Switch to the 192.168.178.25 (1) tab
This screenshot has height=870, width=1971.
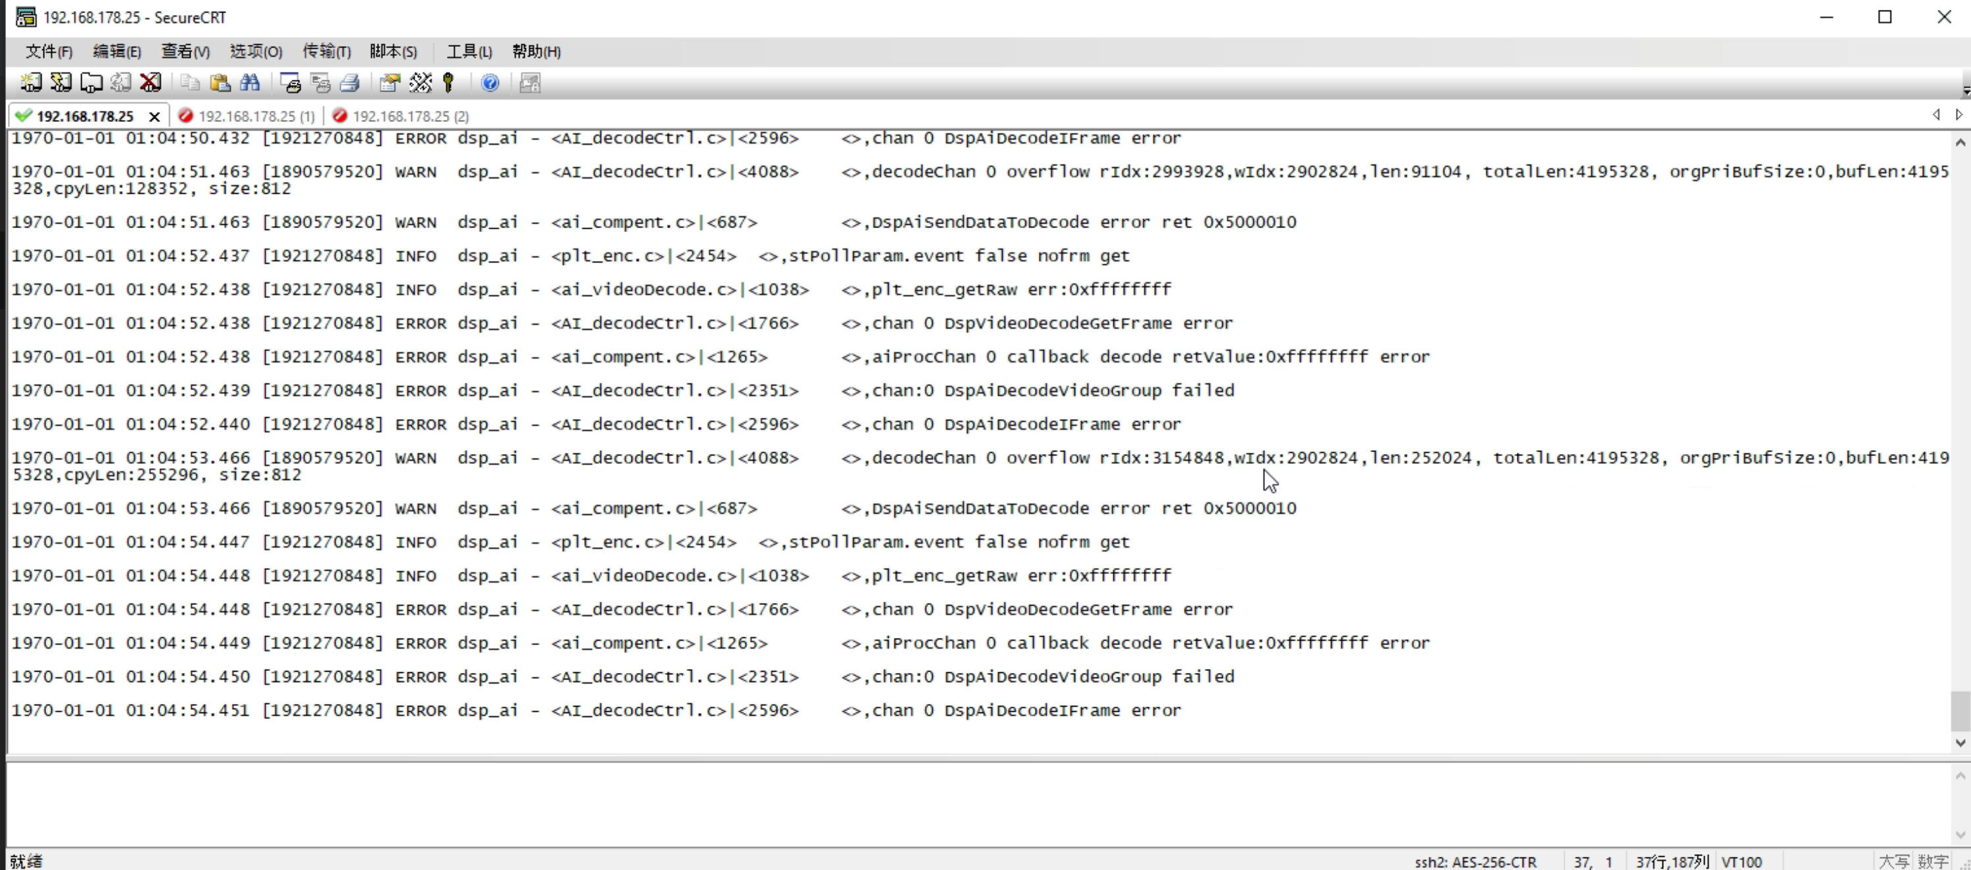tap(256, 116)
